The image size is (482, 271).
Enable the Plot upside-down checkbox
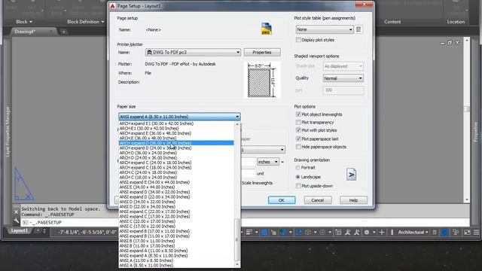click(298, 186)
